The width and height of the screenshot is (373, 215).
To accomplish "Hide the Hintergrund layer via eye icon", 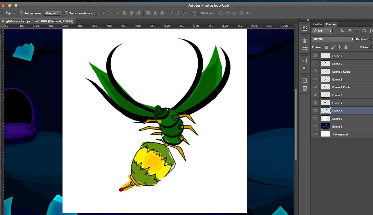I will tap(315, 134).
